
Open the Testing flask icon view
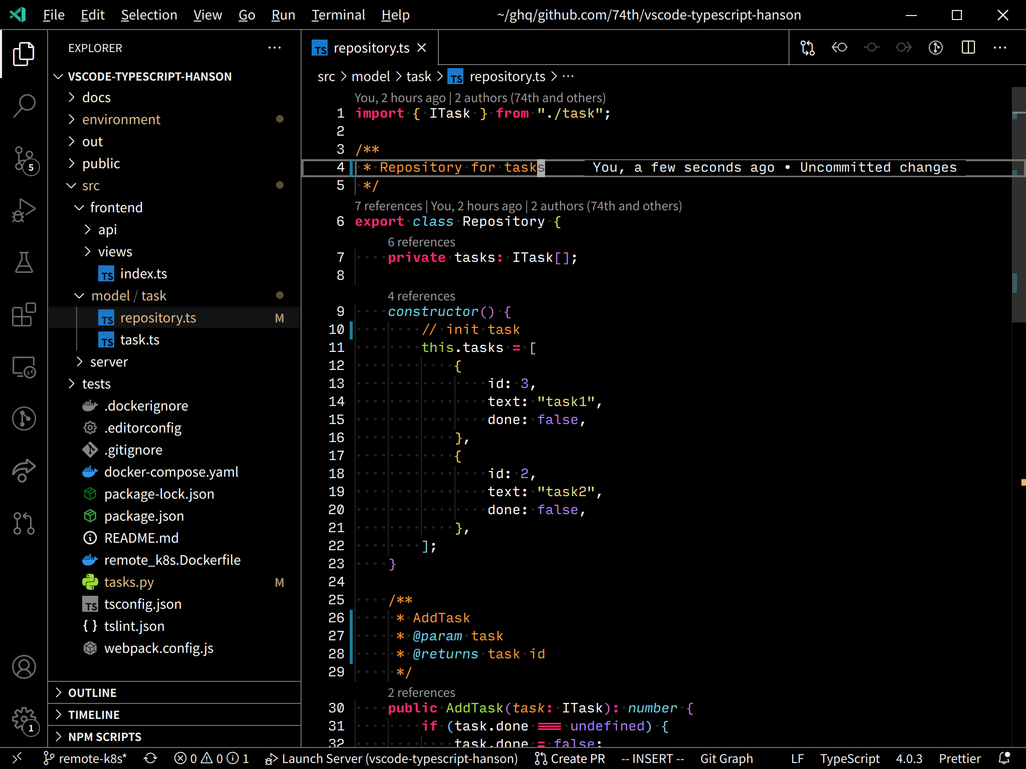coord(24,262)
